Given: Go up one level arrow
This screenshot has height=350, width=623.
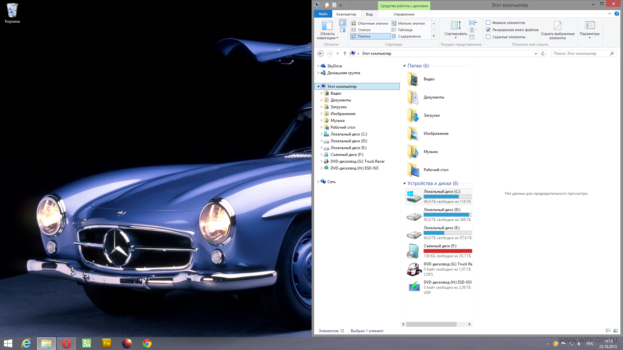Looking at the screenshot, I should (x=345, y=53).
